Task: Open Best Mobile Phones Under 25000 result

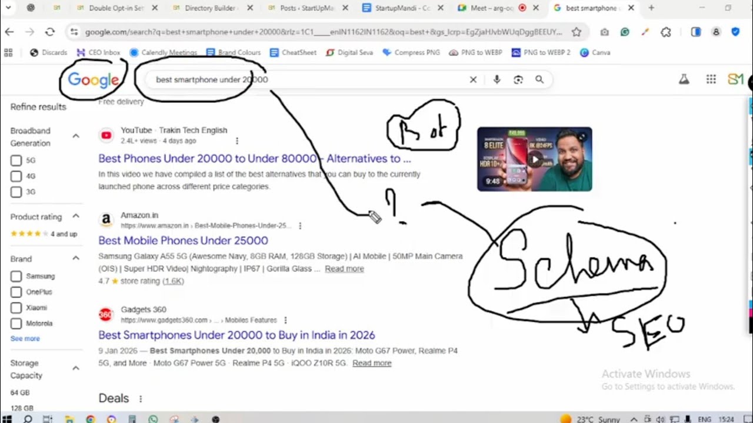Action: point(183,240)
